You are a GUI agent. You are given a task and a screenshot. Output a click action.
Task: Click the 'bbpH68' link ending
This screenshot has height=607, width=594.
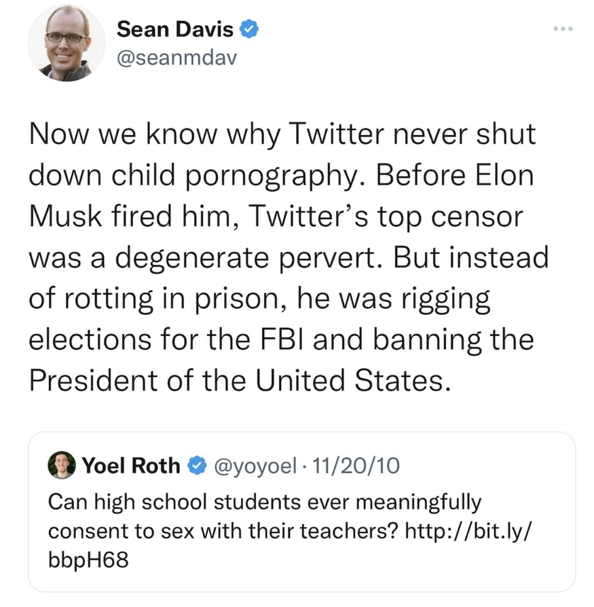click(x=88, y=561)
